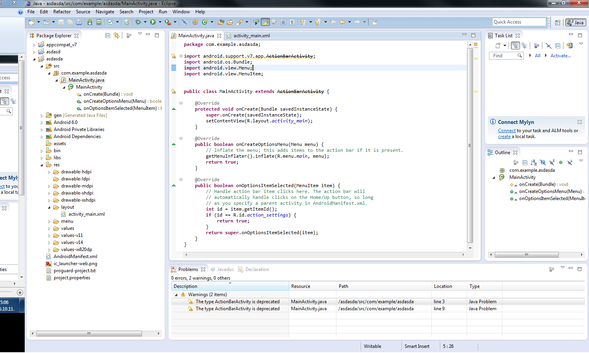Click the New Java Class icon
The image size is (589, 353).
click(x=204, y=22)
